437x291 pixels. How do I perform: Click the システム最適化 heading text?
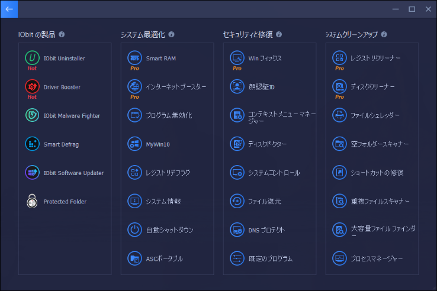(143, 34)
